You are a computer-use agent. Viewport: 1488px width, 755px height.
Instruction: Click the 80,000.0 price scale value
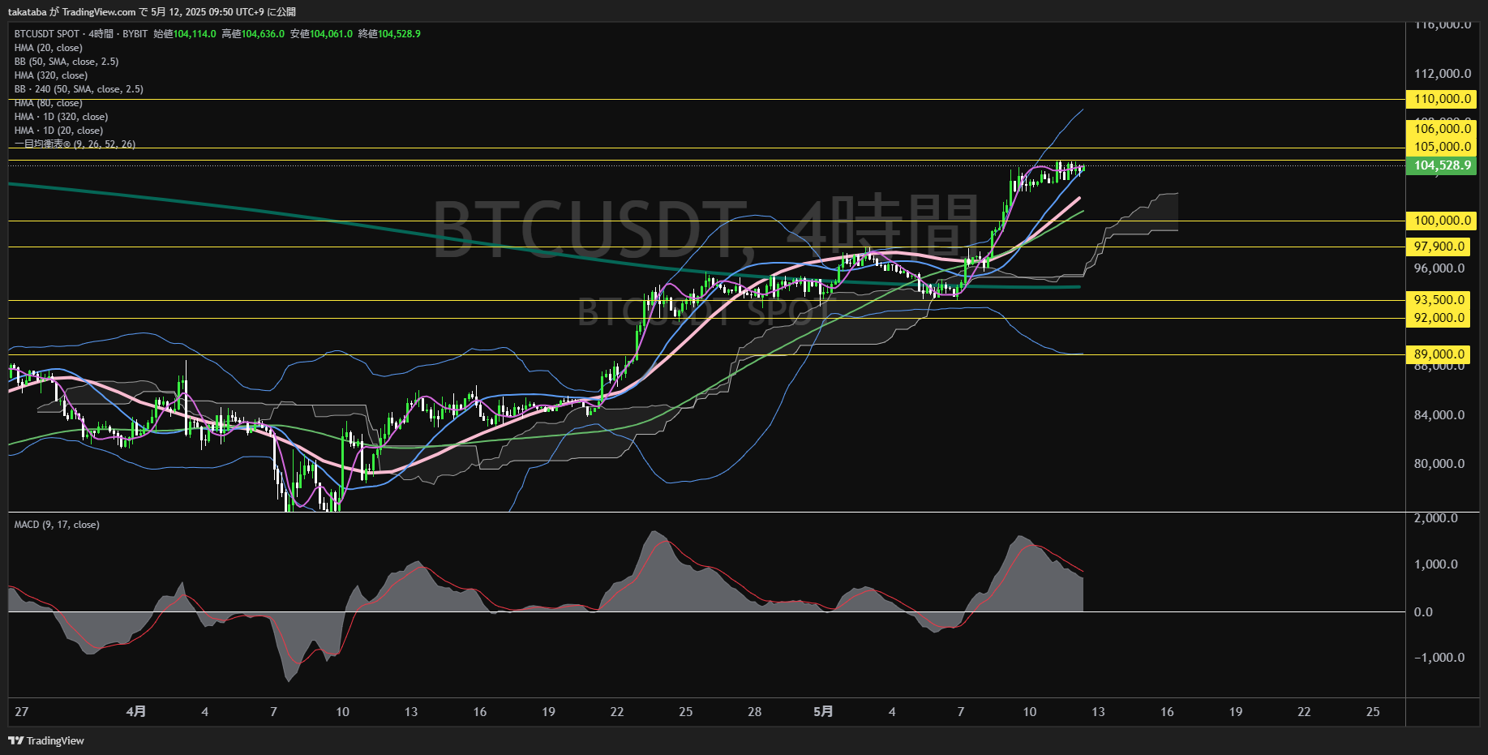click(x=1439, y=464)
